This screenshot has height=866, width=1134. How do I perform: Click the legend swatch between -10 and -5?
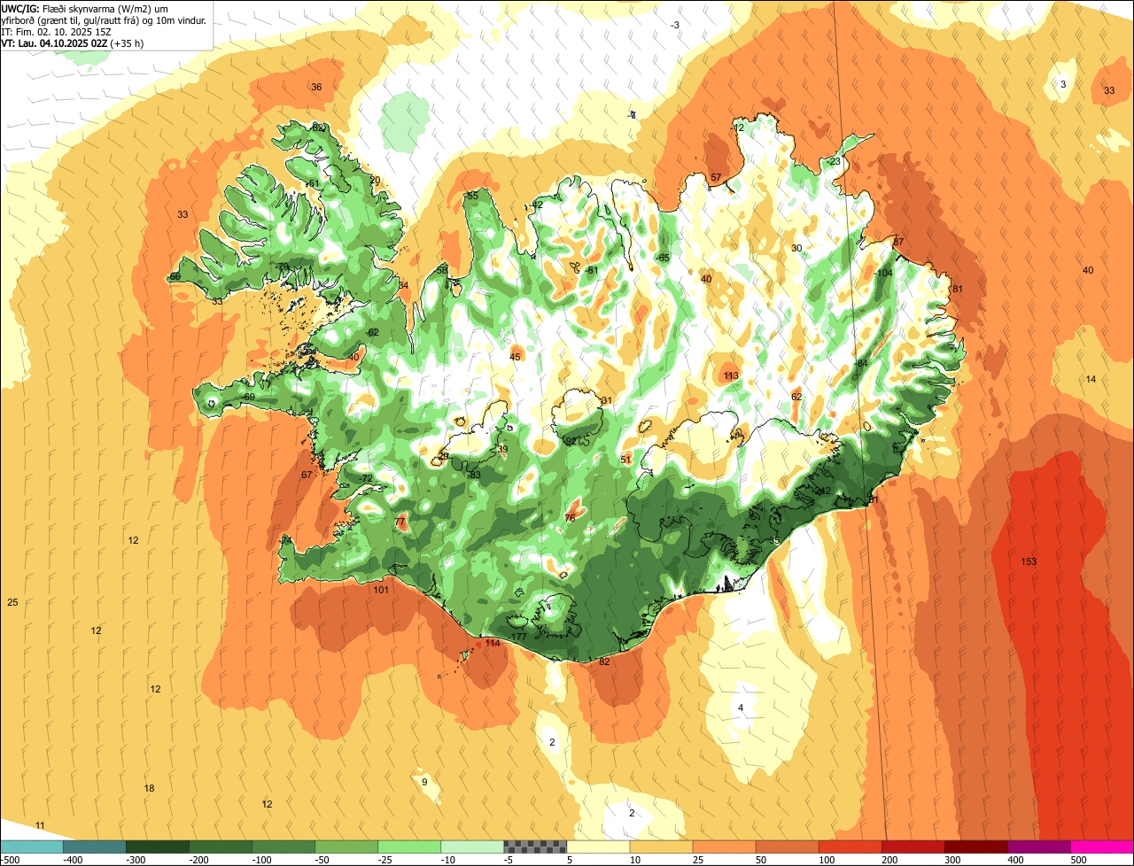coord(472,847)
